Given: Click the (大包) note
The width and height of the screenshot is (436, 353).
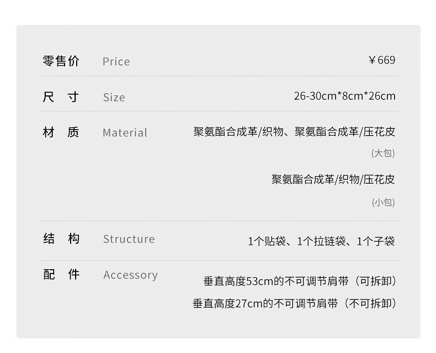Looking at the screenshot, I should (383, 153).
